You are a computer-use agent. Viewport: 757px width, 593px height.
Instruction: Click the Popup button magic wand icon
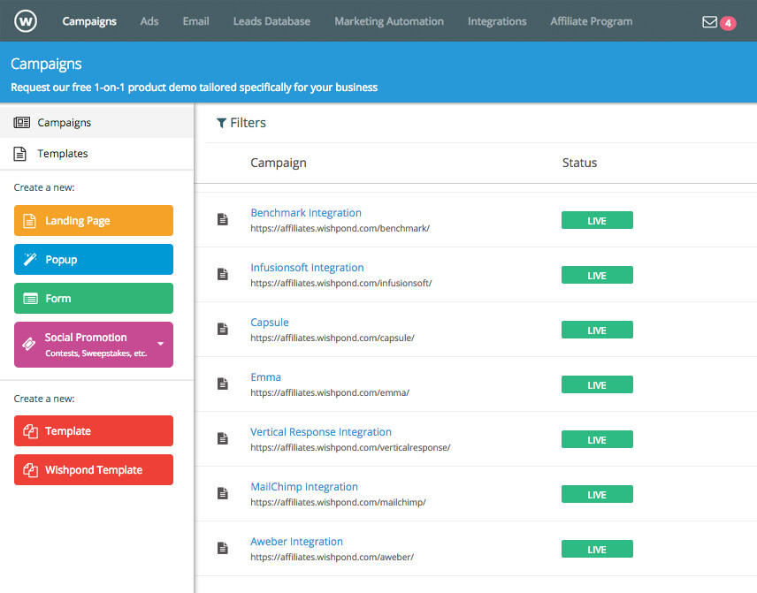[x=30, y=259]
